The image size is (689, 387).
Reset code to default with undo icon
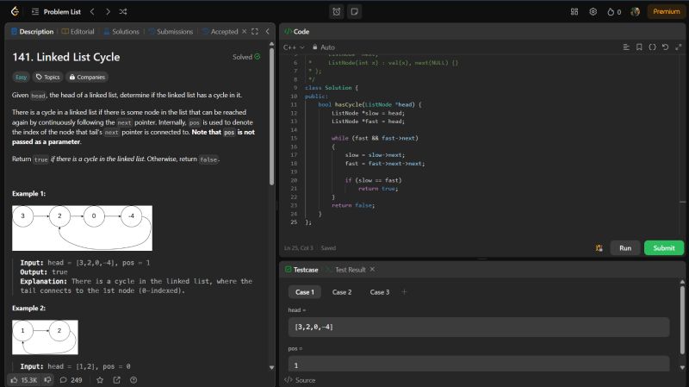[x=664, y=47]
